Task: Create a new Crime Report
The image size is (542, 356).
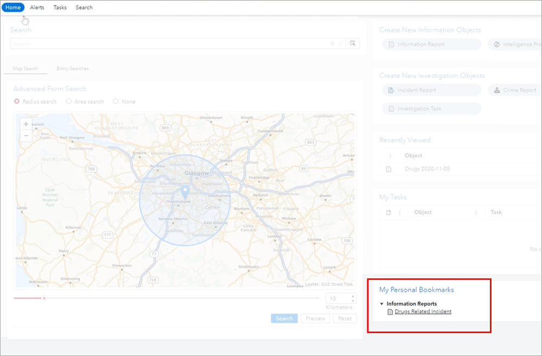Action: (515, 90)
